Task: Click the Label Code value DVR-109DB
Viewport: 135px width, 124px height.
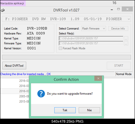Action: pos(37,28)
